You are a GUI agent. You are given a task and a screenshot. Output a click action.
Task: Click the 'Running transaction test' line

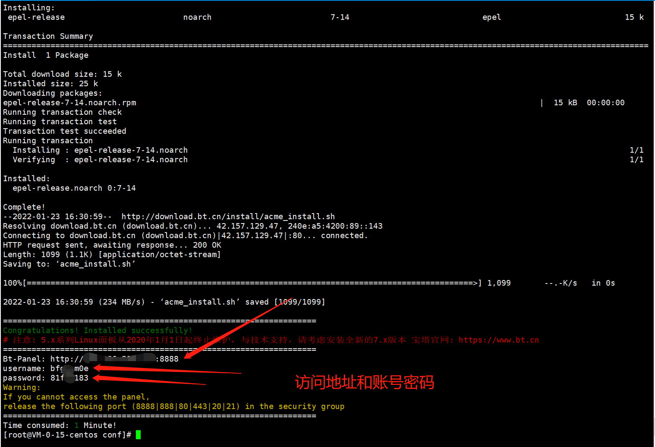tap(60, 122)
